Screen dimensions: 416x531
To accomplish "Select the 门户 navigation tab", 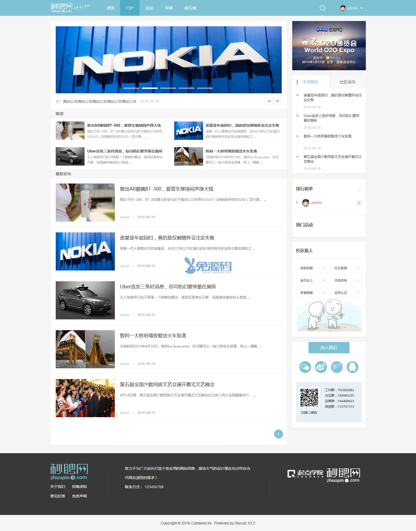I will tap(130, 8).
